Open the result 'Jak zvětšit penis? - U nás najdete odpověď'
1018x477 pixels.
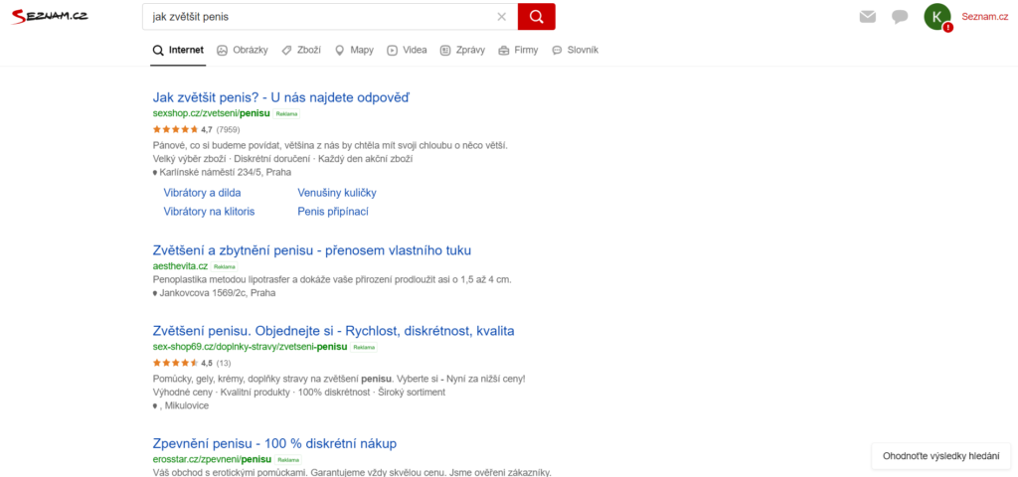pos(281,97)
